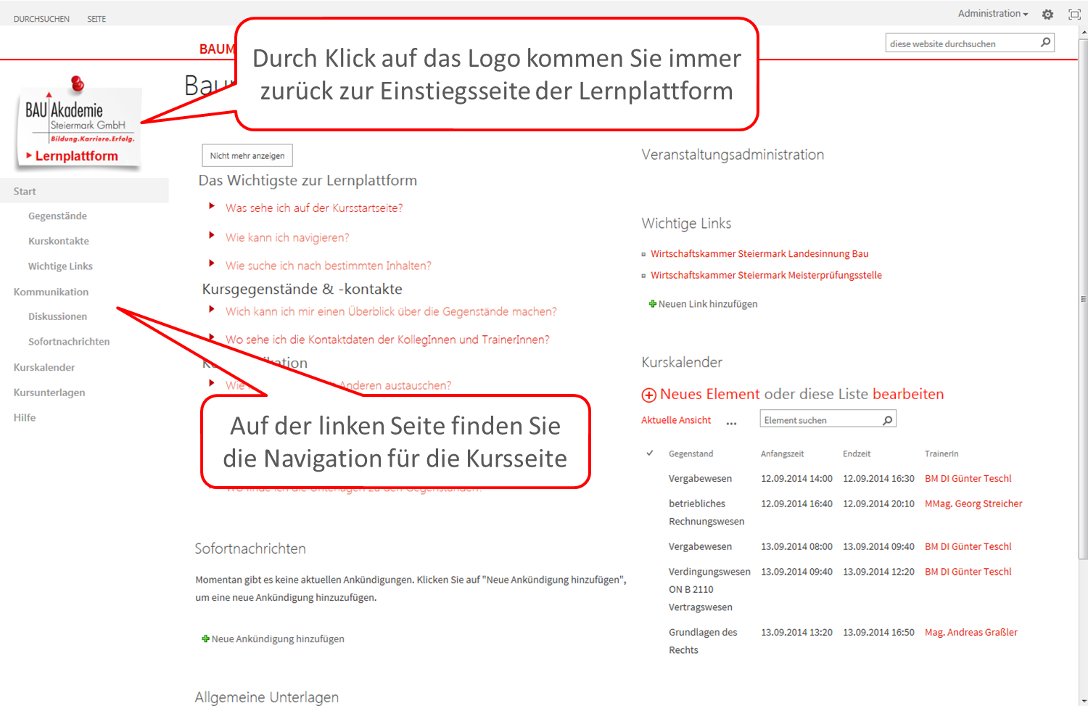Click the Kurskalender search magnifier icon

tap(887, 420)
